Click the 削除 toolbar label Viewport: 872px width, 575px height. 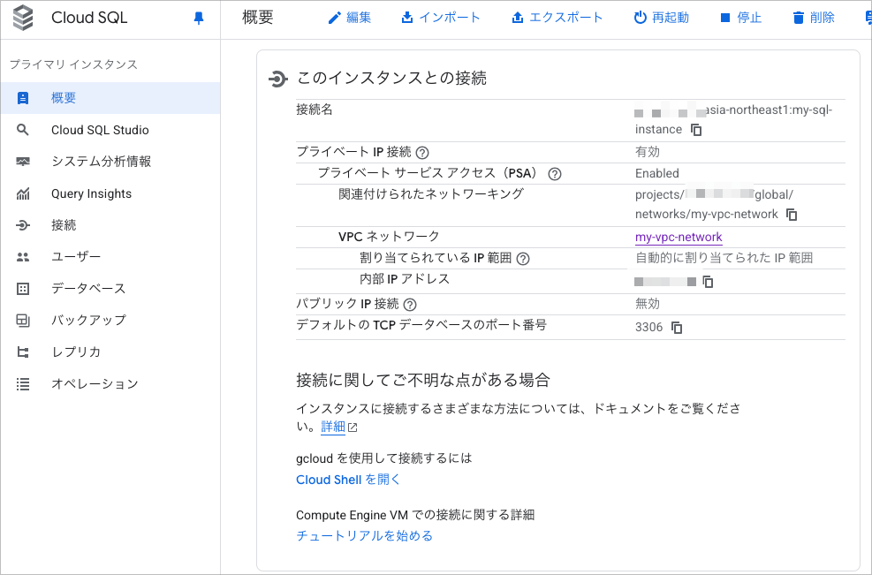[822, 18]
